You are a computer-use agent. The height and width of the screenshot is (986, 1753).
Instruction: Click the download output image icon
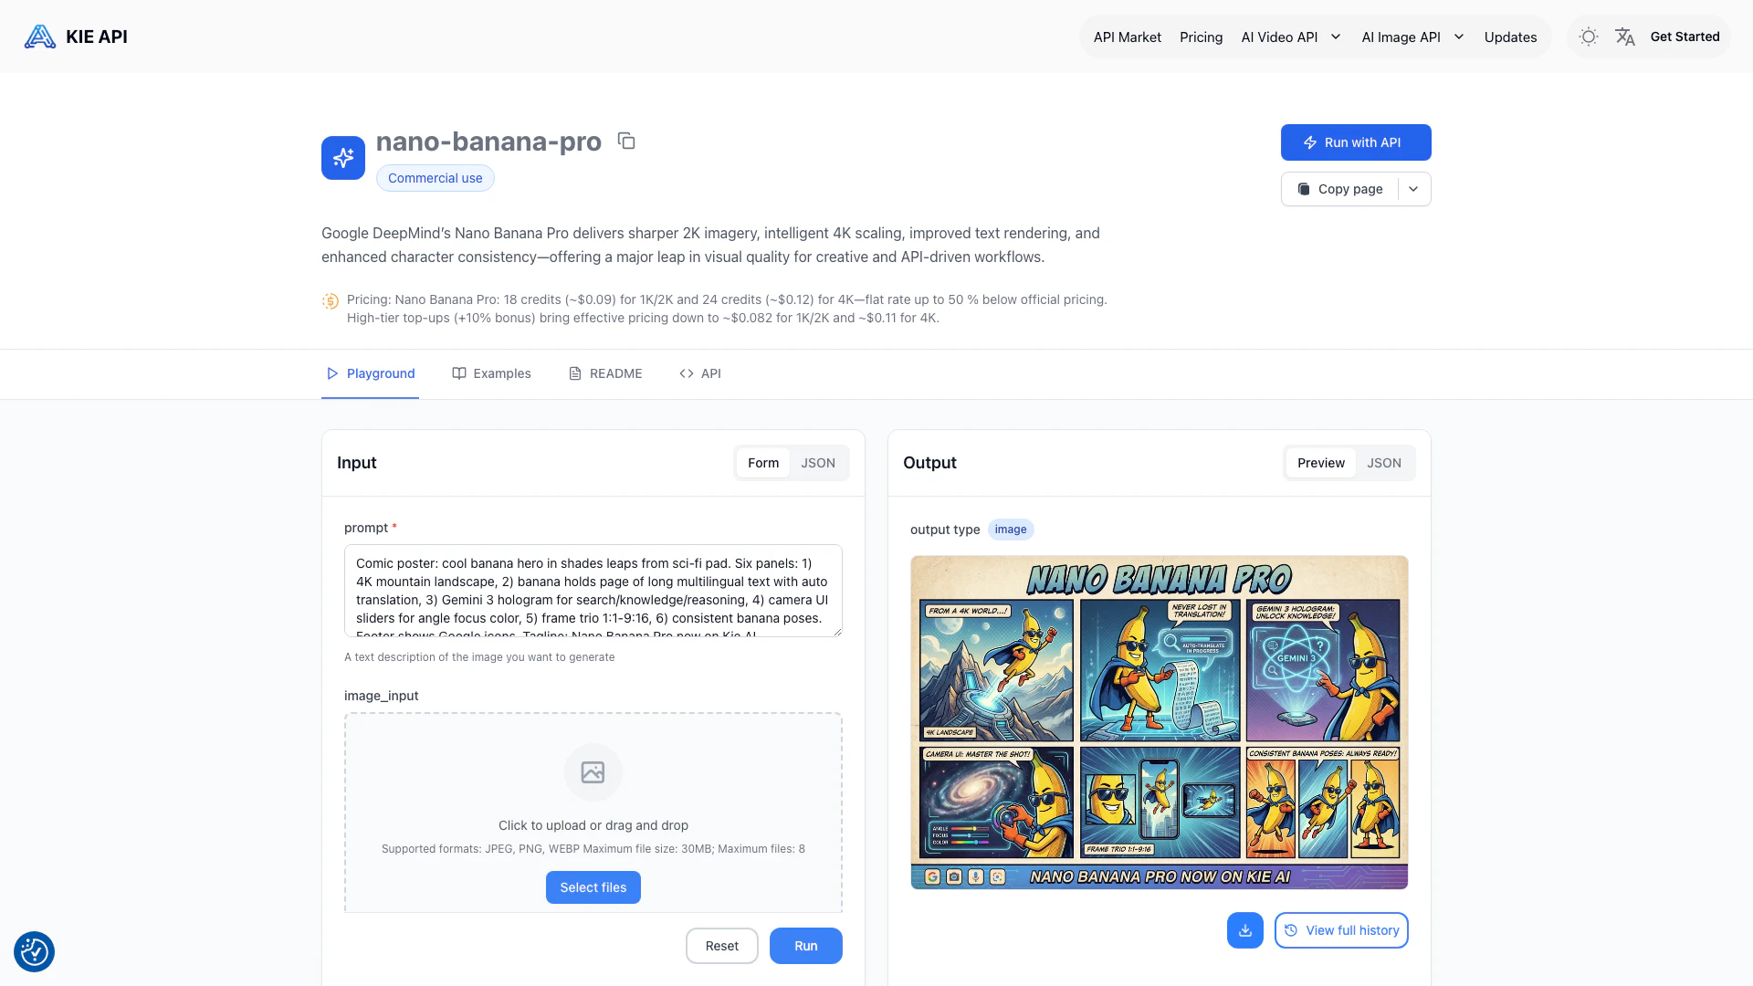pos(1245,930)
